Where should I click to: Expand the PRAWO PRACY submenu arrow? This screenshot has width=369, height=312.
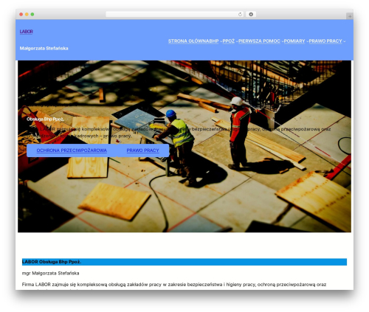(x=345, y=41)
